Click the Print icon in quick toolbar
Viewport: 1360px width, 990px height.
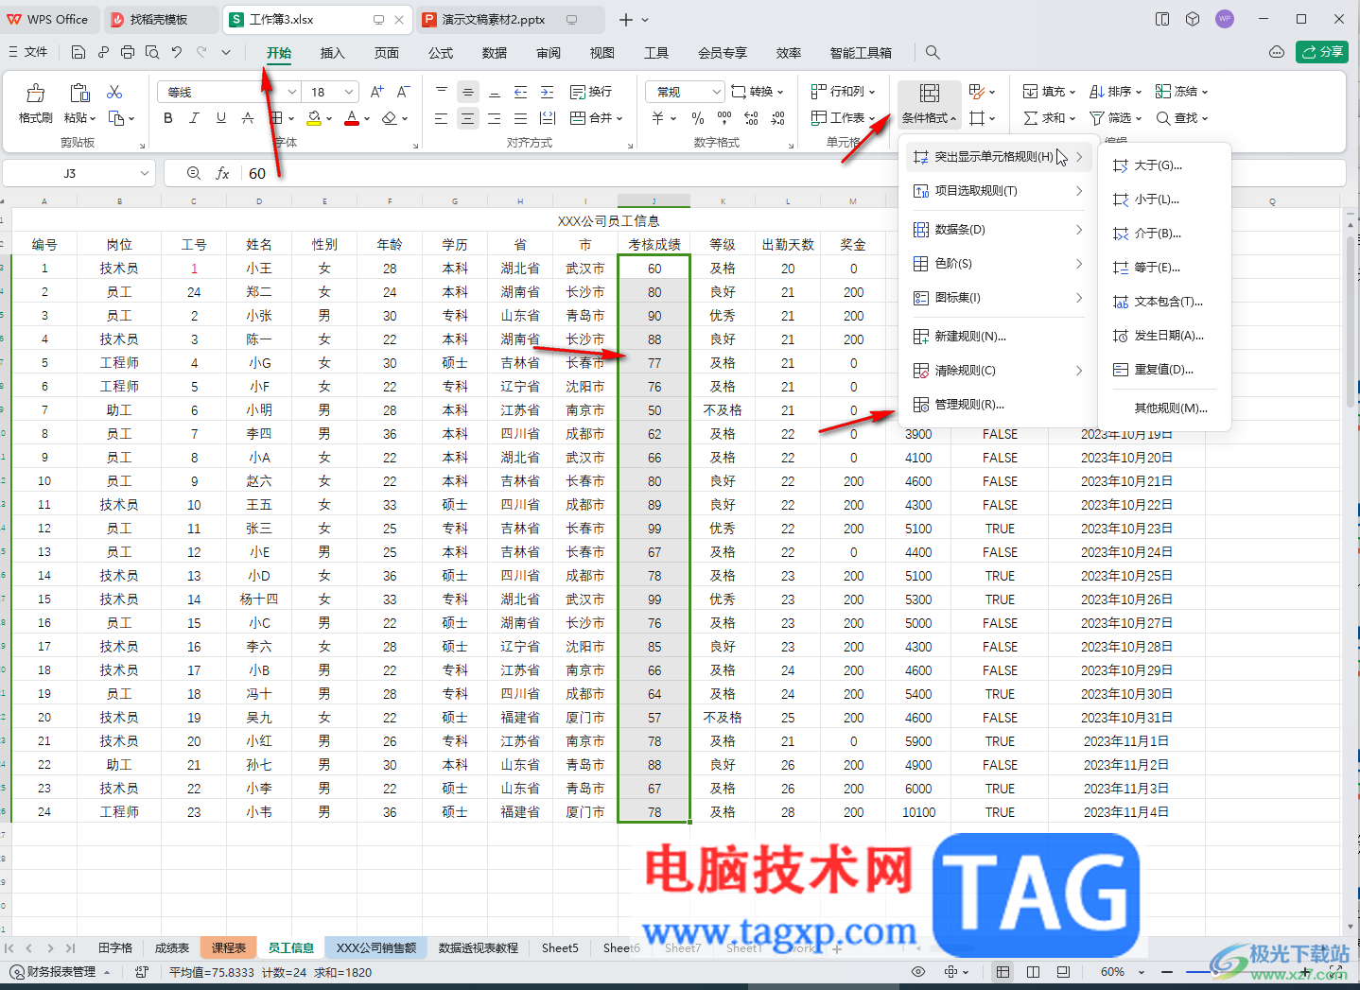[x=128, y=52]
